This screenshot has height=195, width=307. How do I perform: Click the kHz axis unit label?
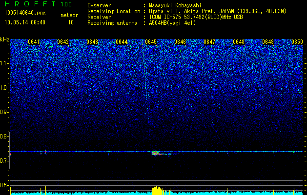pos(4,39)
